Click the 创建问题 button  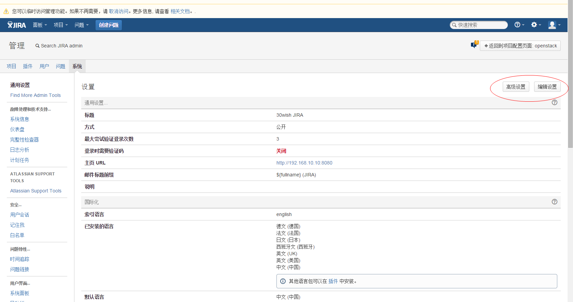pos(109,25)
